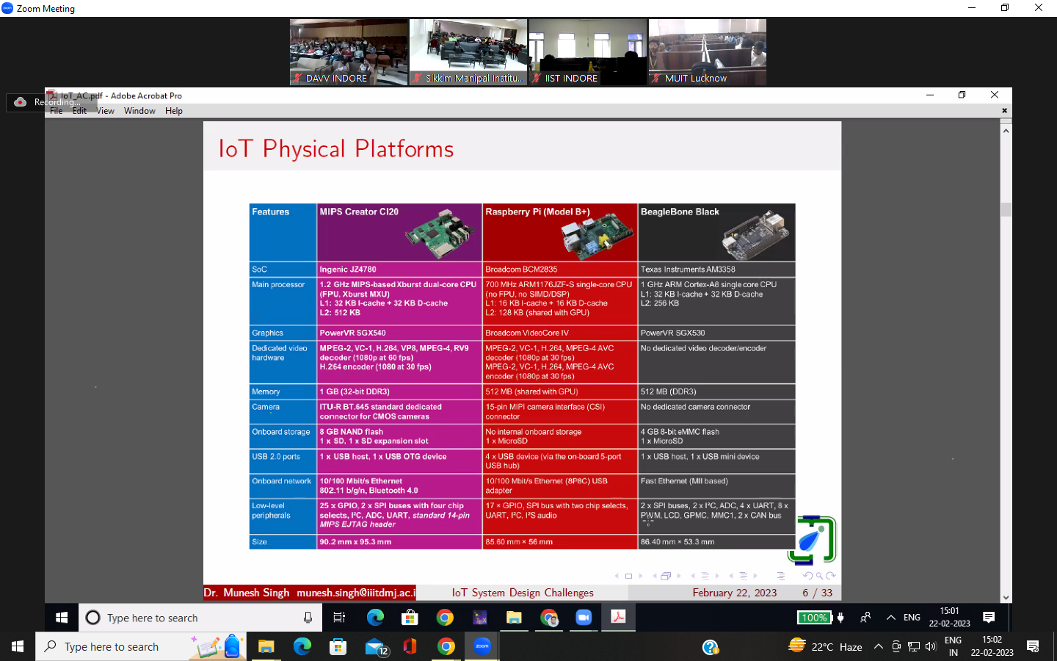Click the Beamer presentation/appendix lines icon
The width and height of the screenshot is (1057, 661).
[781, 576]
